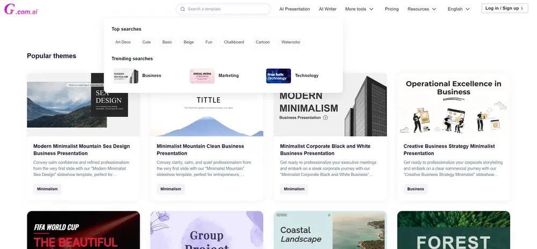The height and width of the screenshot is (249, 537).
Task: Click the circled arrow beside Business Presentation
Action: pyautogui.click(x=325, y=118)
